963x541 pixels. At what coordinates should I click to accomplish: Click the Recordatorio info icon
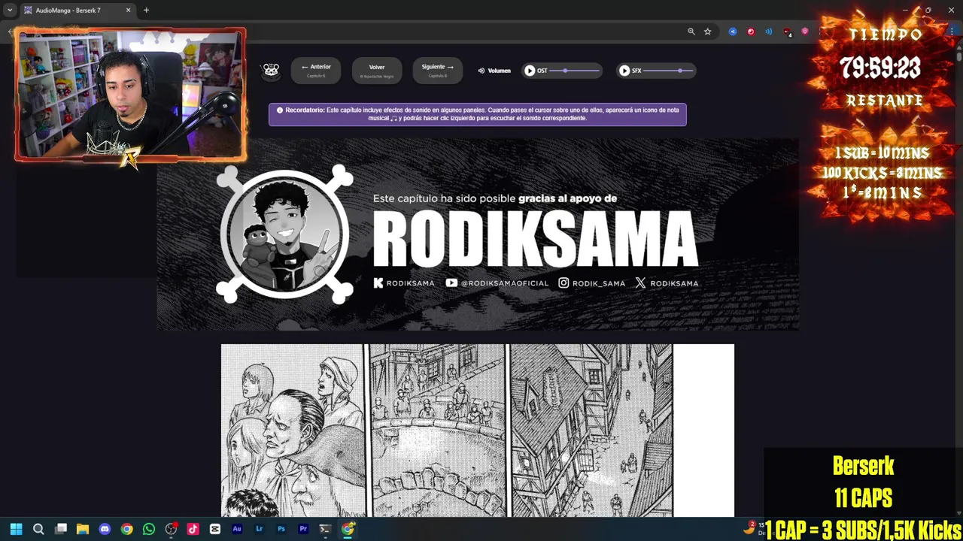pyautogui.click(x=280, y=110)
